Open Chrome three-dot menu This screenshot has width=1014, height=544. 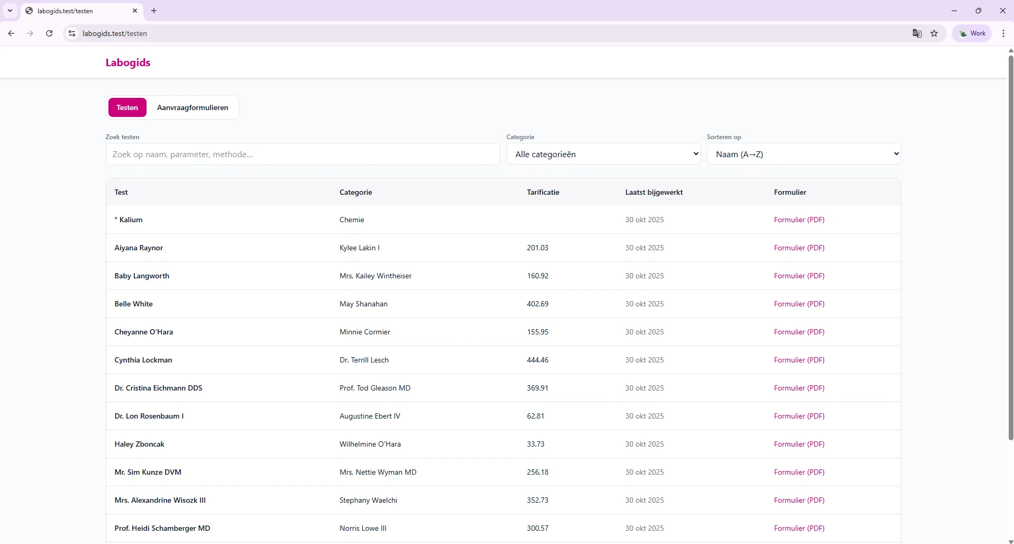(x=1003, y=33)
